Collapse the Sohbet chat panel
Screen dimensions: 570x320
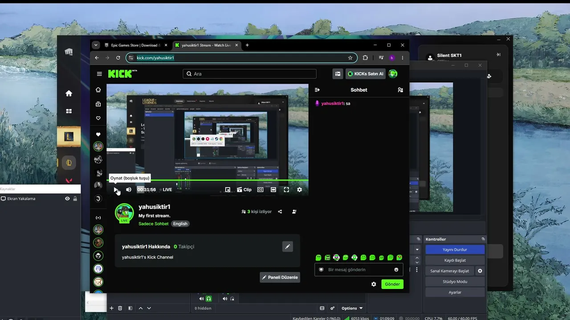coord(317,90)
